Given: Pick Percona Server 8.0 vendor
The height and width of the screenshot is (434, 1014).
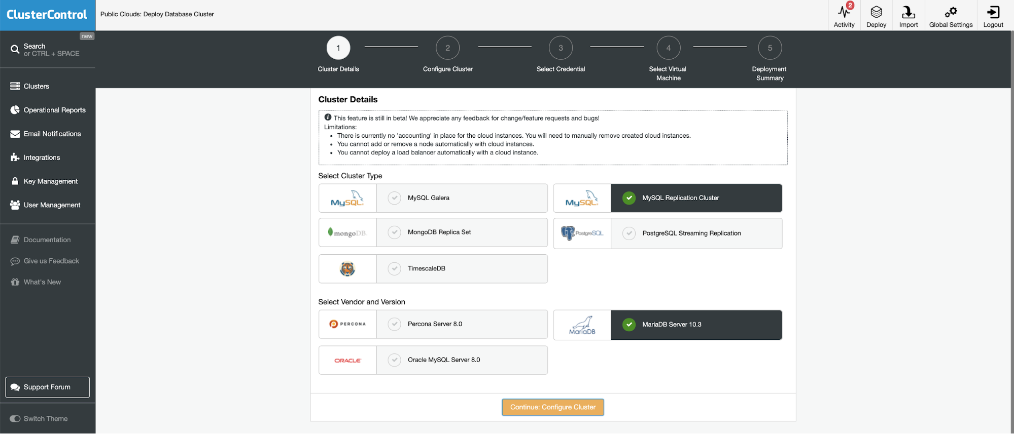Looking at the screenshot, I should click(x=433, y=324).
